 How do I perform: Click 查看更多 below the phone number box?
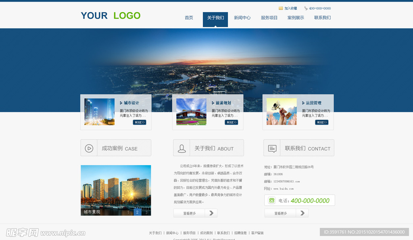point(281,213)
